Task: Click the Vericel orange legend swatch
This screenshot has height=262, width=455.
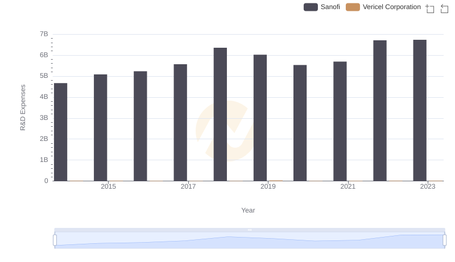Action: pos(353,7)
